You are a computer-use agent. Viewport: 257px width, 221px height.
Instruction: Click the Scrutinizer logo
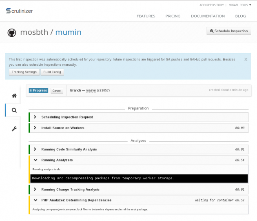(19, 11)
